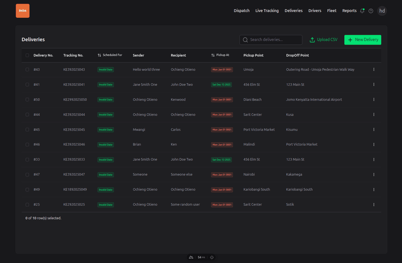The width and height of the screenshot is (402, 263).
Task: Open actions menu for delivery #41
Action: [374, 84]
